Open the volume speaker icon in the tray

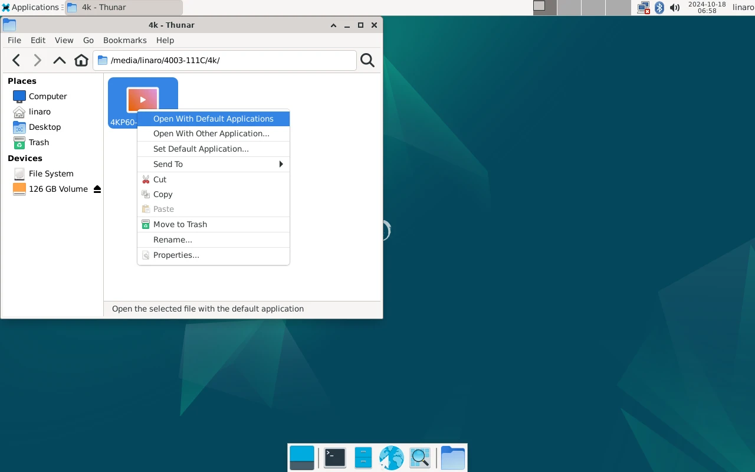point(675,8)
